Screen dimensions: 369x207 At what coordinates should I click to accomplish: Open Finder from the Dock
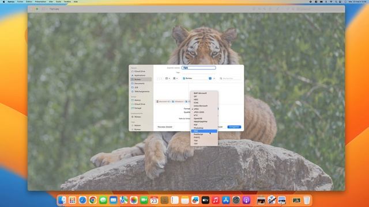pos(62,200)
